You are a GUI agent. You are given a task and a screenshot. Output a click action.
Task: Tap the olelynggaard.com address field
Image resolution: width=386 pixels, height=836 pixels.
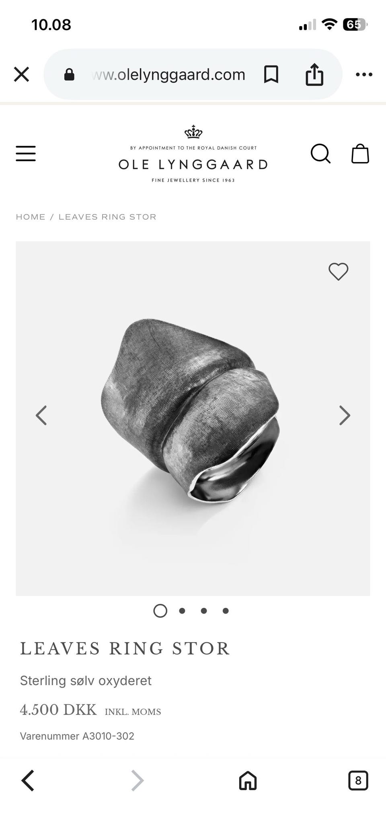[168, 74]
